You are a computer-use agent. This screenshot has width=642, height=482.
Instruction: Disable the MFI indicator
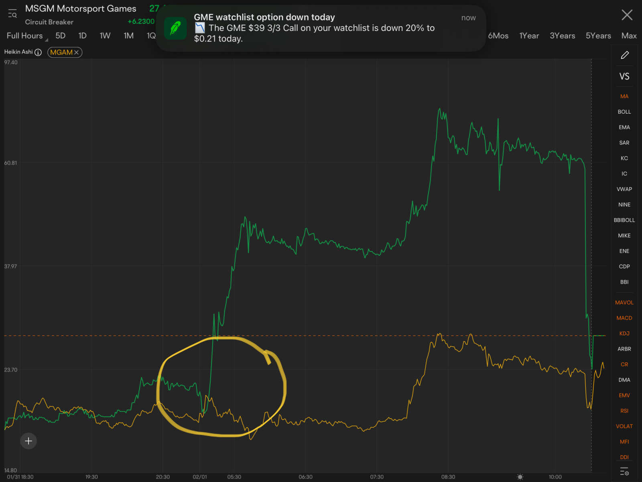point(624,442)
